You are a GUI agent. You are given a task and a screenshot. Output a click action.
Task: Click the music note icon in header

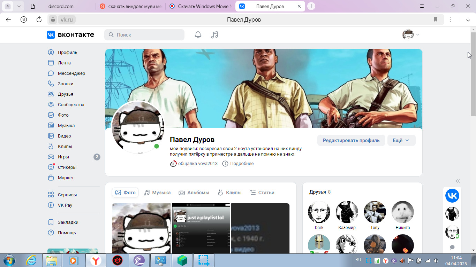pyautogui.click(x=215, y=35)
